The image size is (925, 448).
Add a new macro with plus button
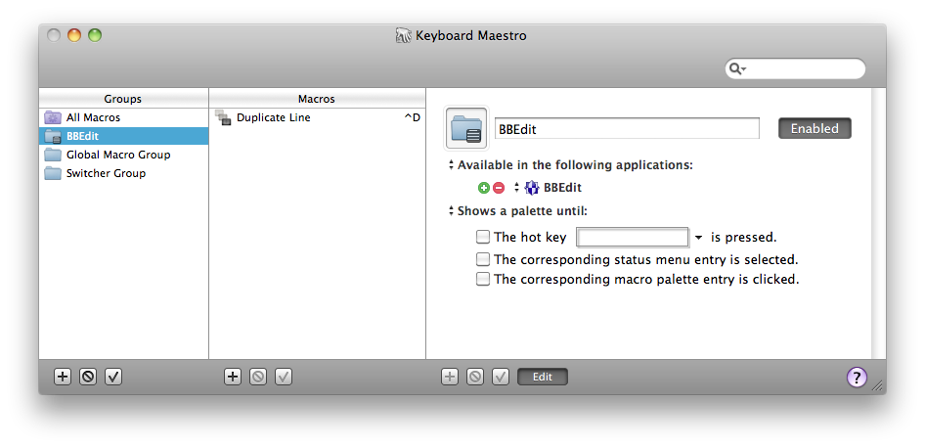pyautogui.click(x=233, y=377)
